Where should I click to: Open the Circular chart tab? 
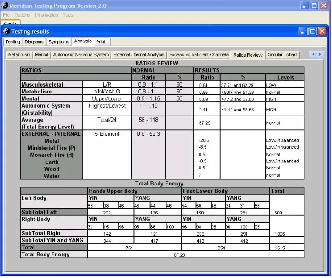282,55
